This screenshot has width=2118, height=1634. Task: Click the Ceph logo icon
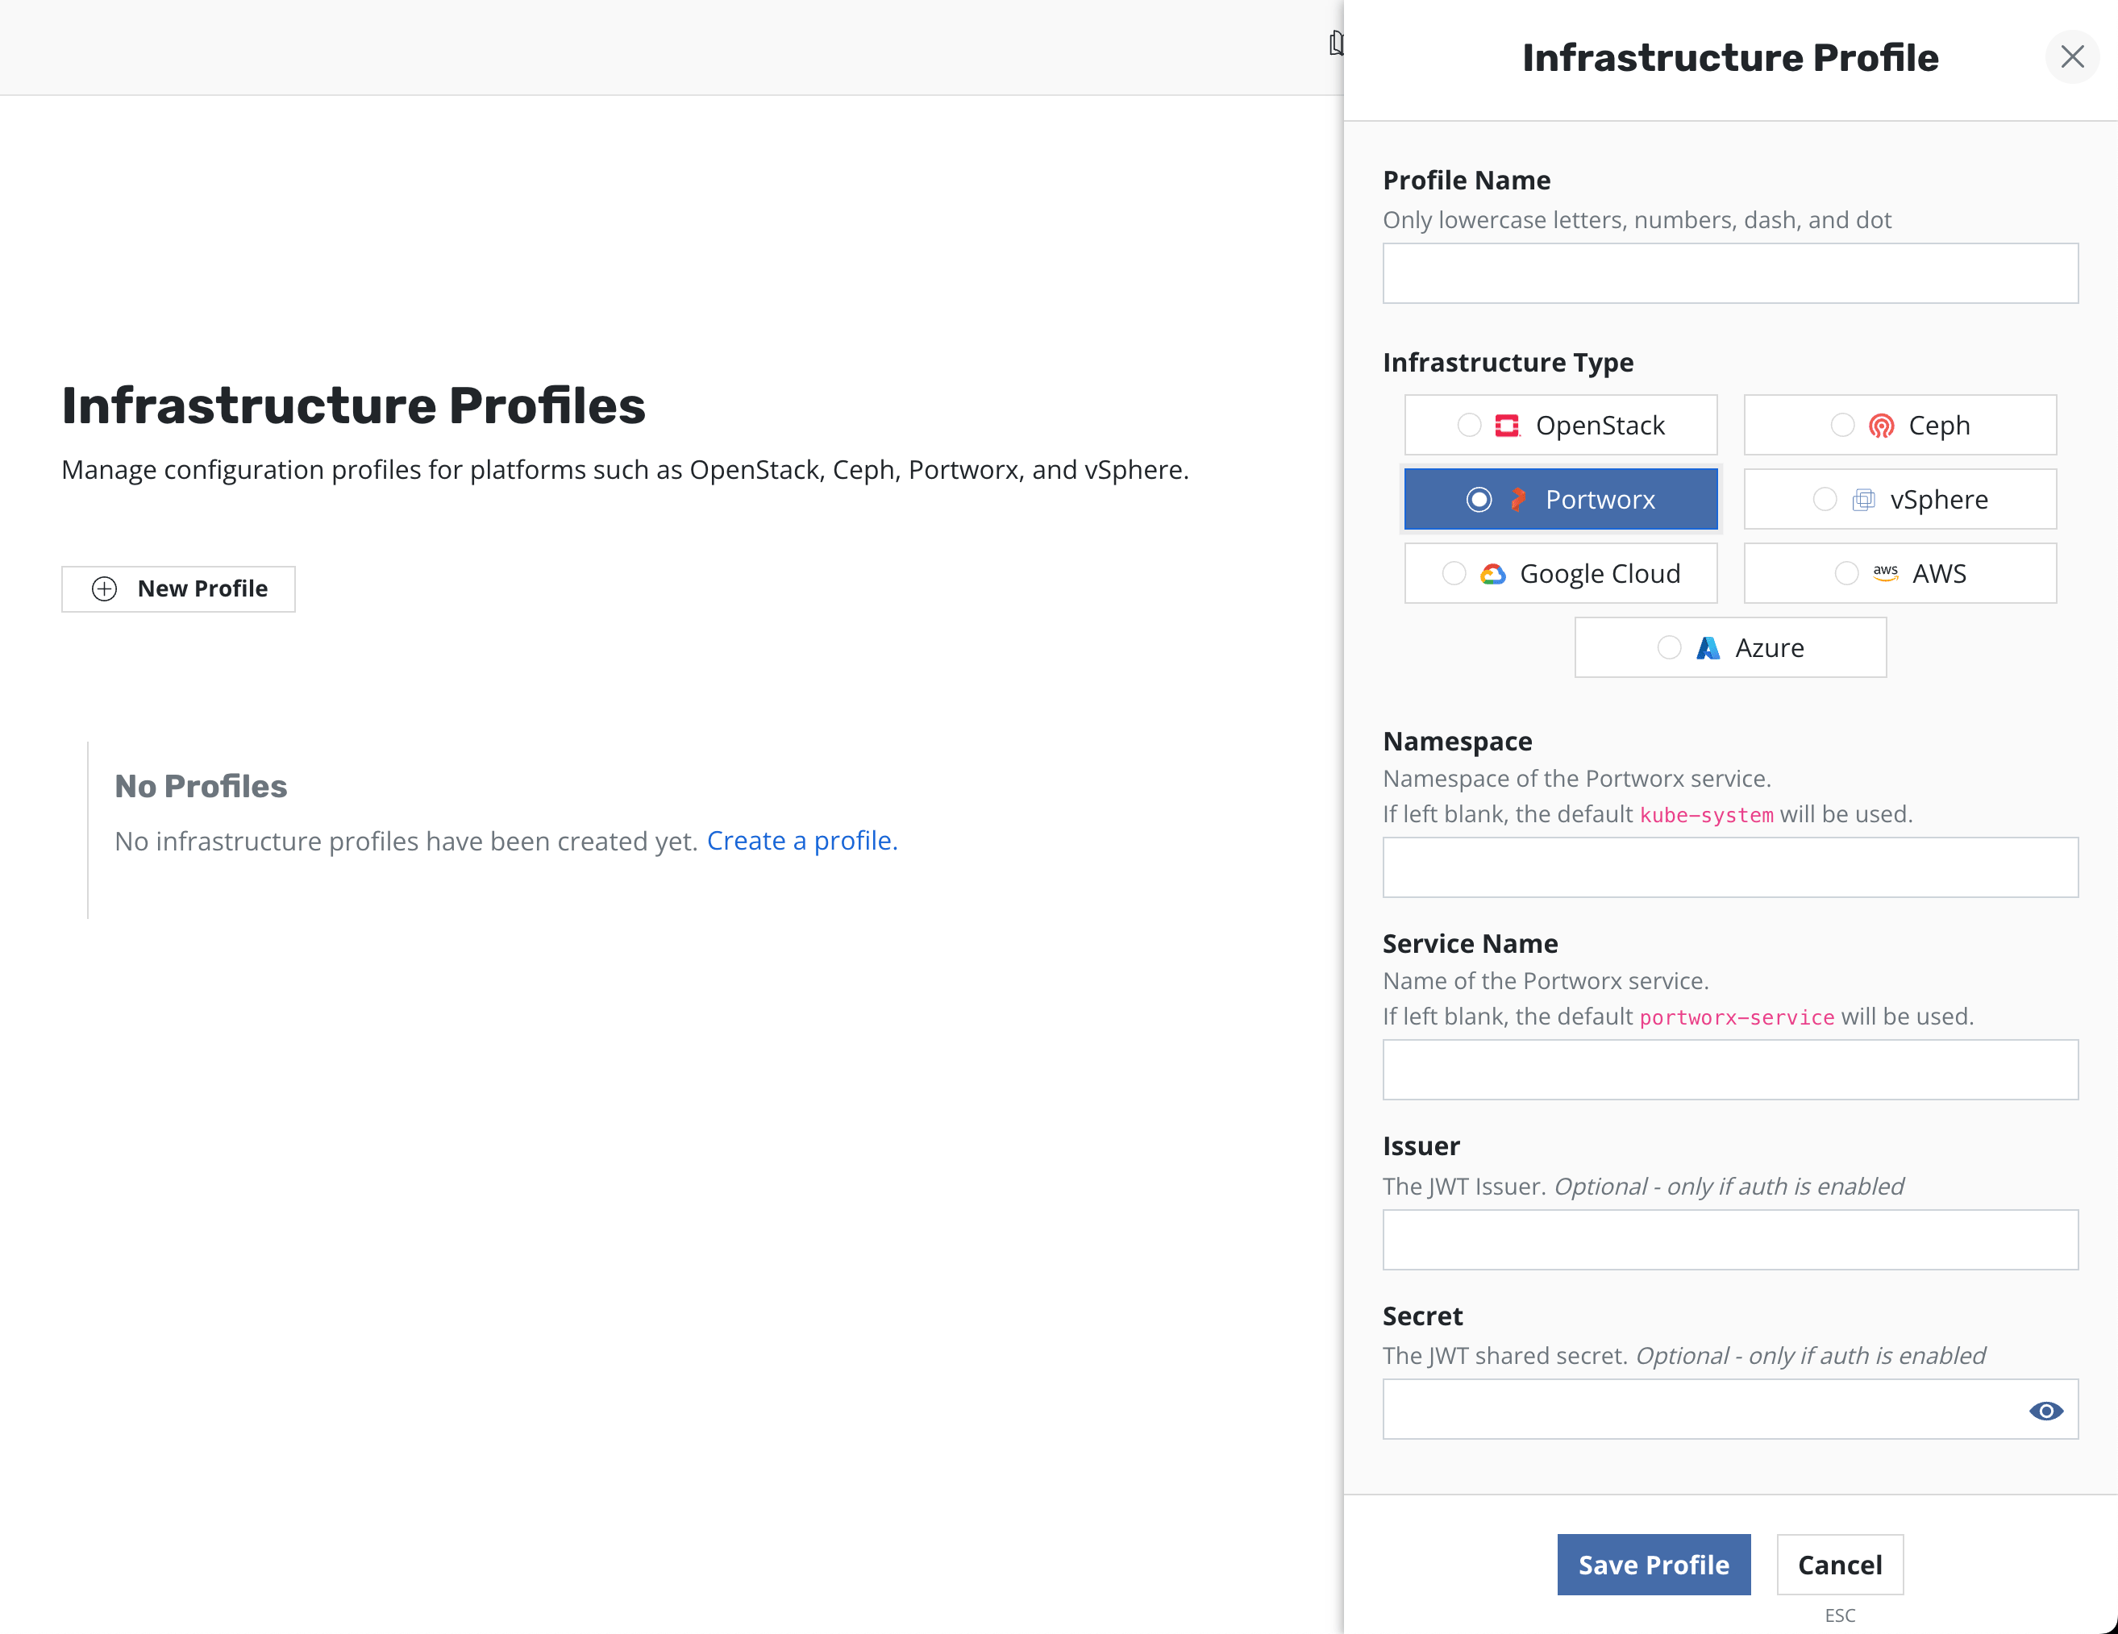pos(1880,426)
